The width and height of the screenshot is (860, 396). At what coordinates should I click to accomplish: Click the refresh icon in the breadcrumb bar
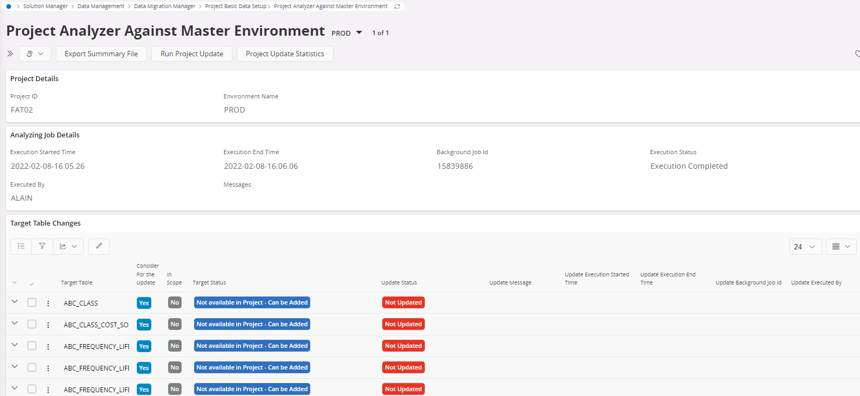pyautogui.click(x=397, y=6)
